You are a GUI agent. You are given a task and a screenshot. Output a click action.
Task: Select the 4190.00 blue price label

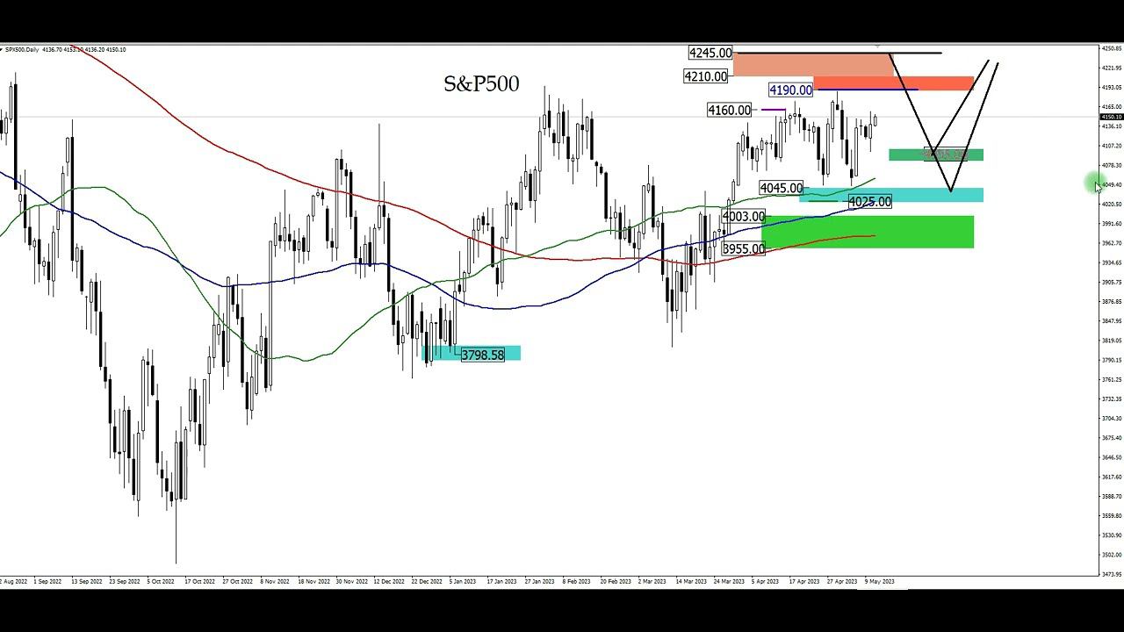click(790, 90)
